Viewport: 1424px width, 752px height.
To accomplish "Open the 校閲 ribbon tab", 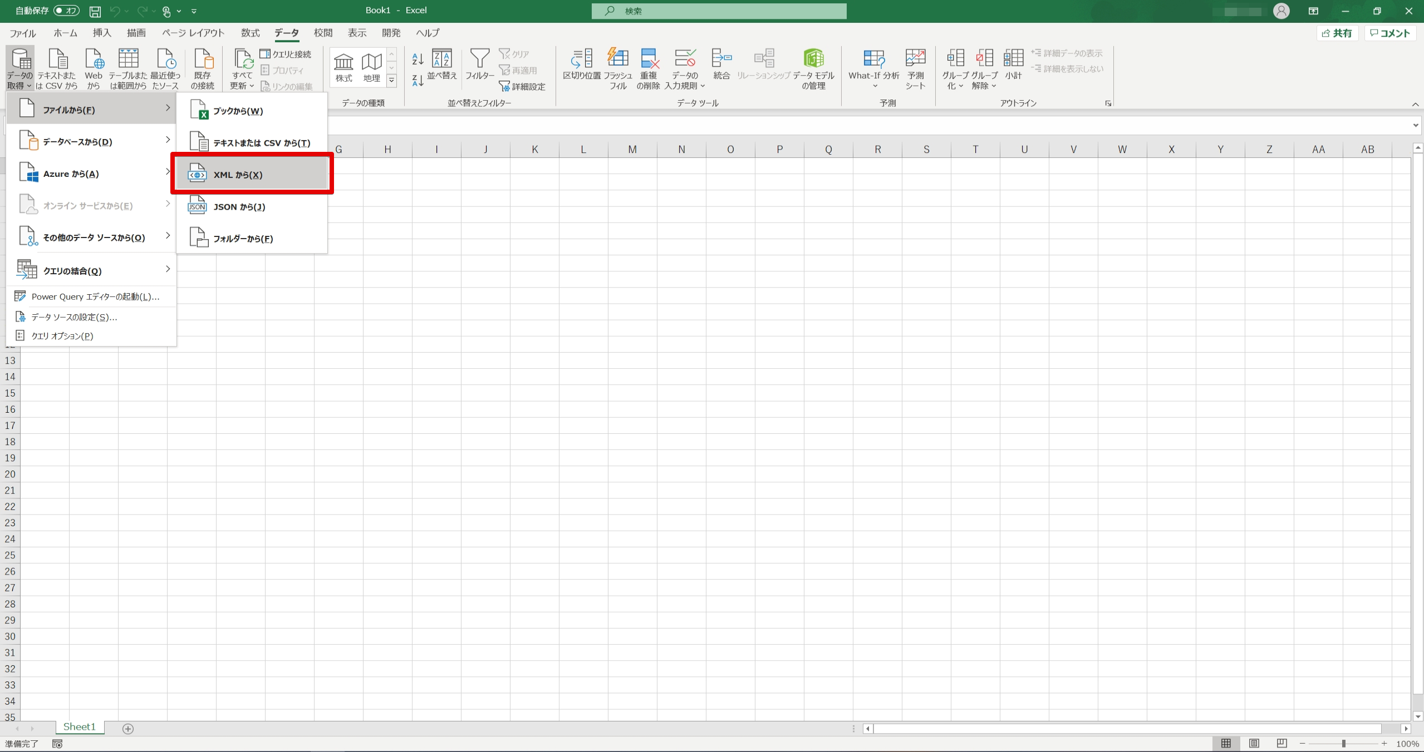I will (x=323, y=33).
